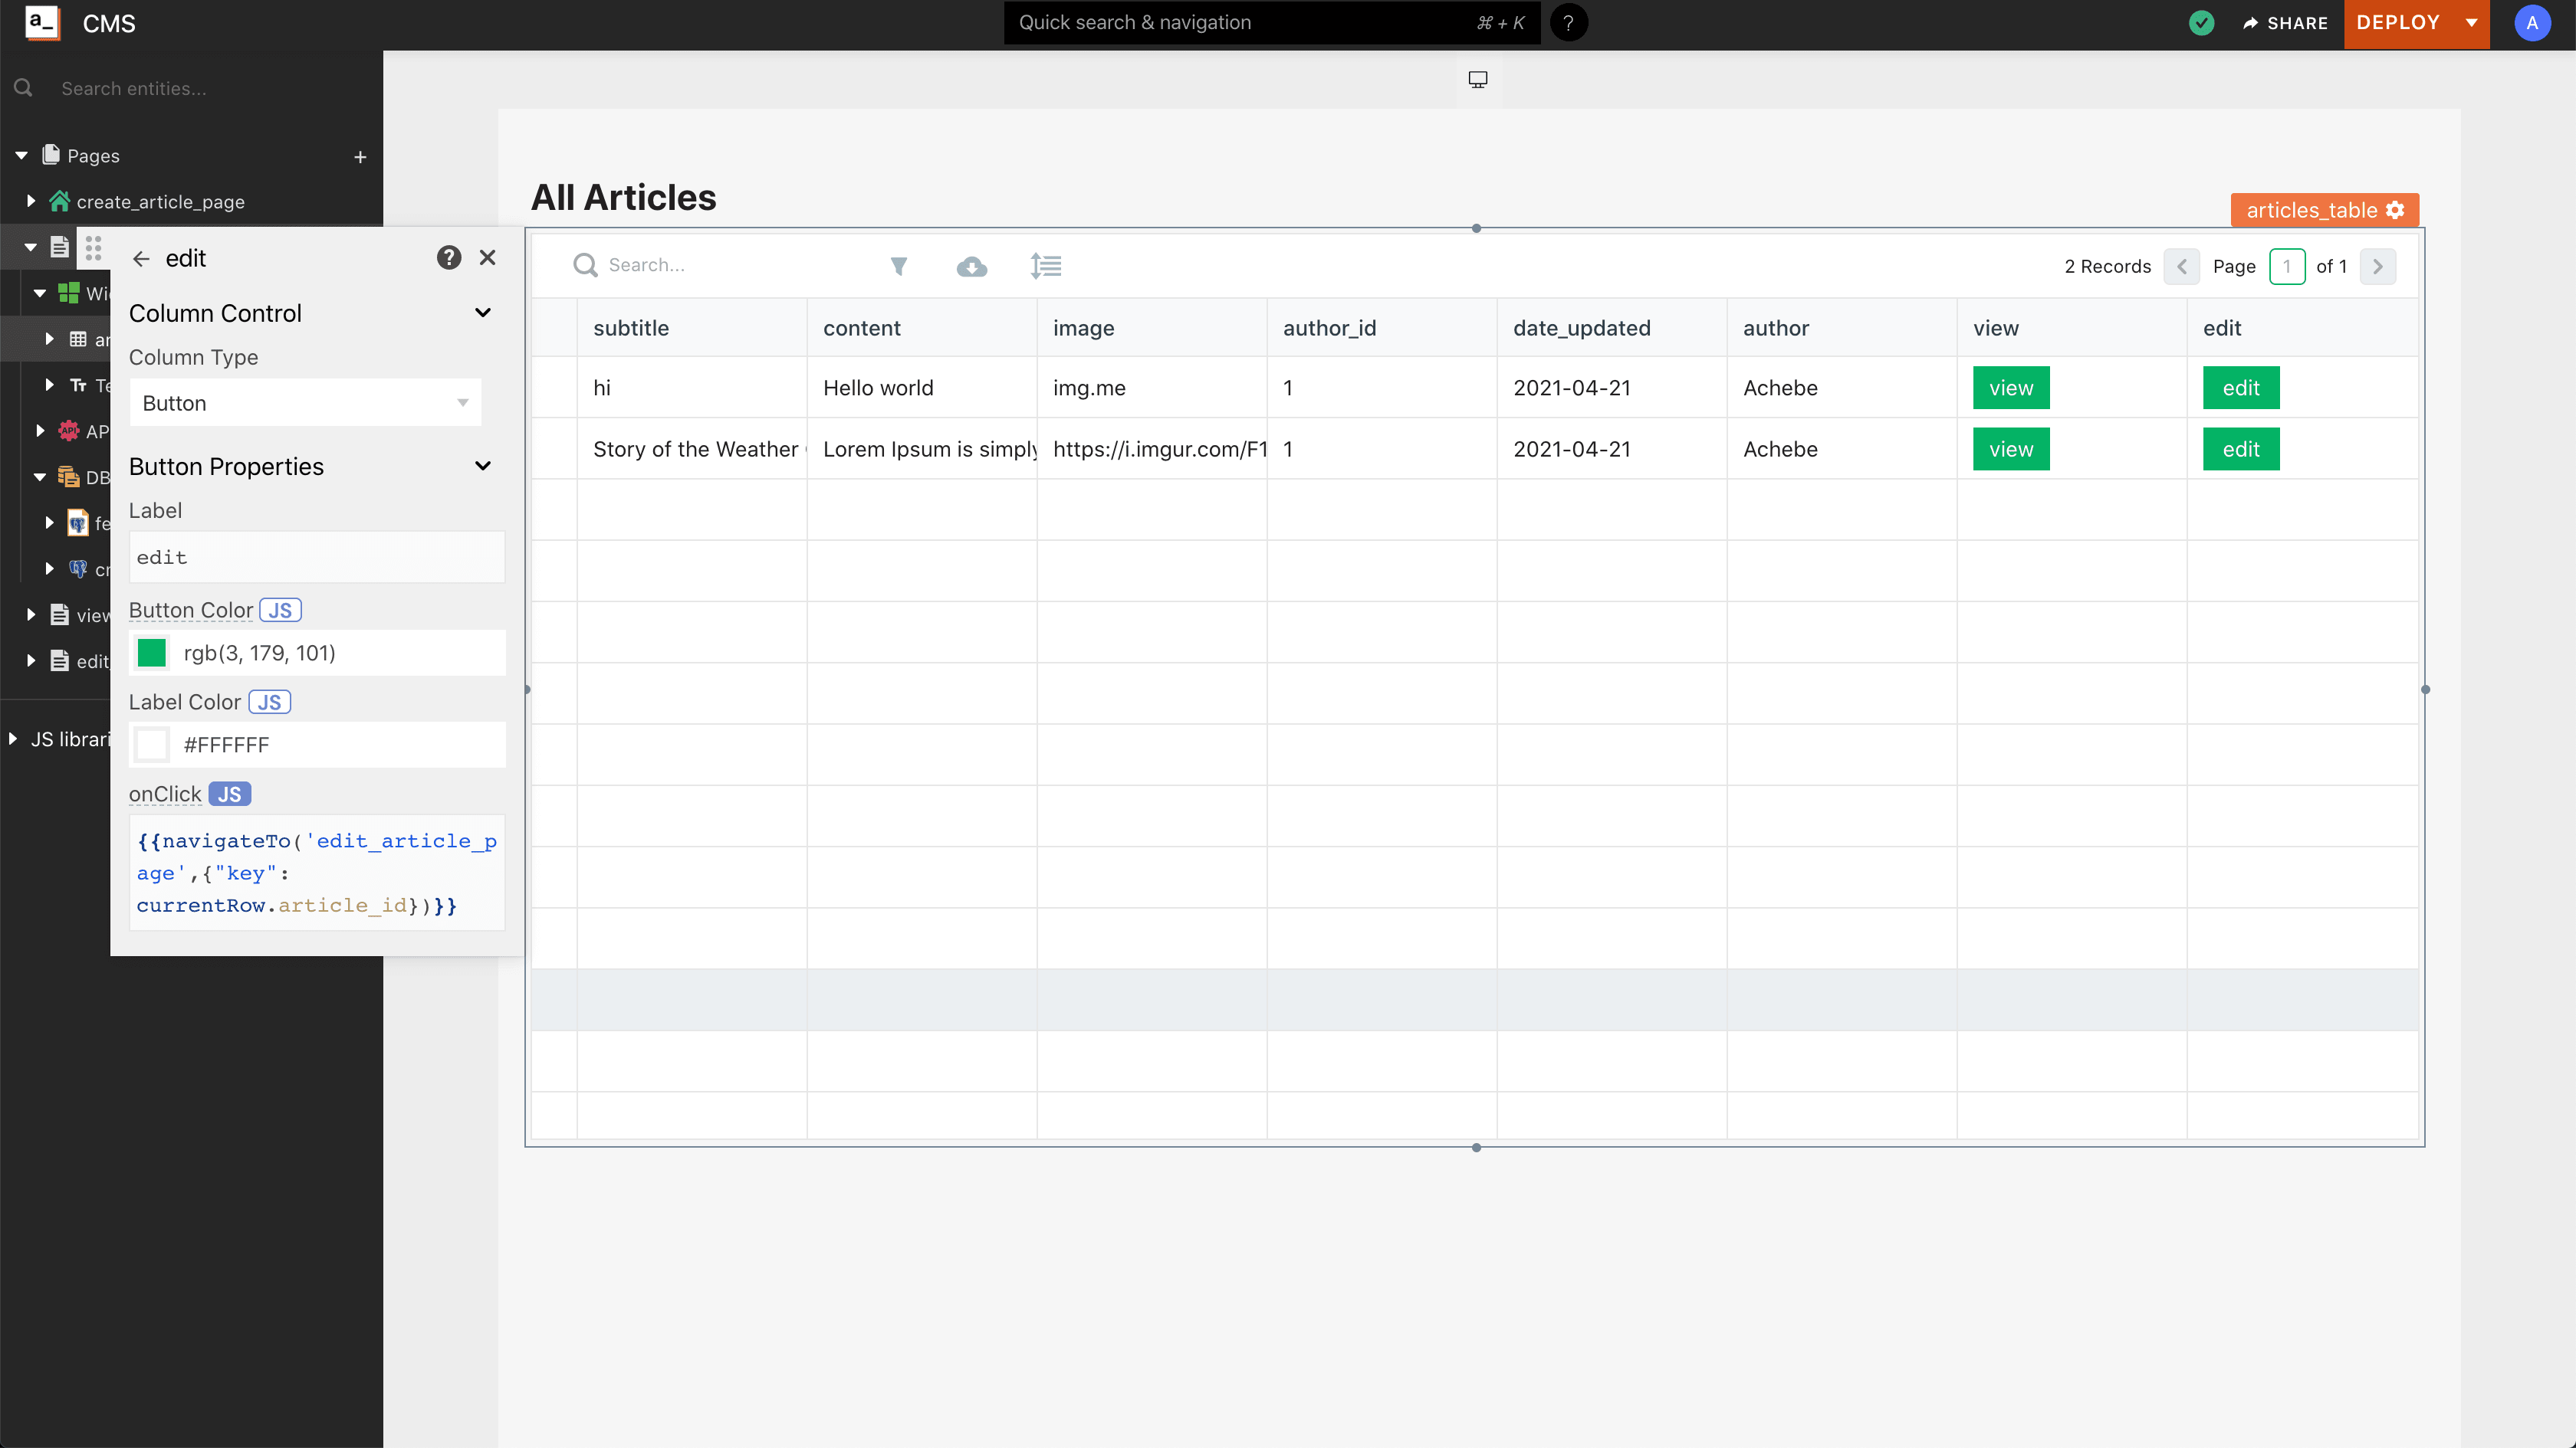This screenshot has height=1448, width=2576.
Task: Click the drag handle of the property pane
Action: [x=93, y=247]
